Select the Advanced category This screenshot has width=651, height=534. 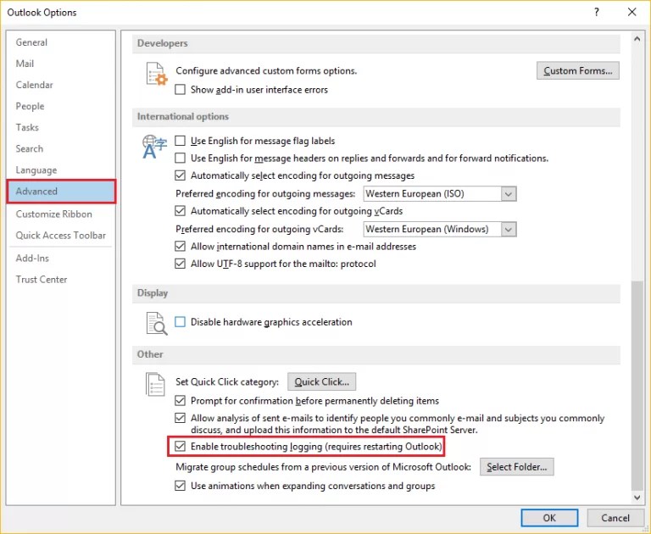click(61, 192)
